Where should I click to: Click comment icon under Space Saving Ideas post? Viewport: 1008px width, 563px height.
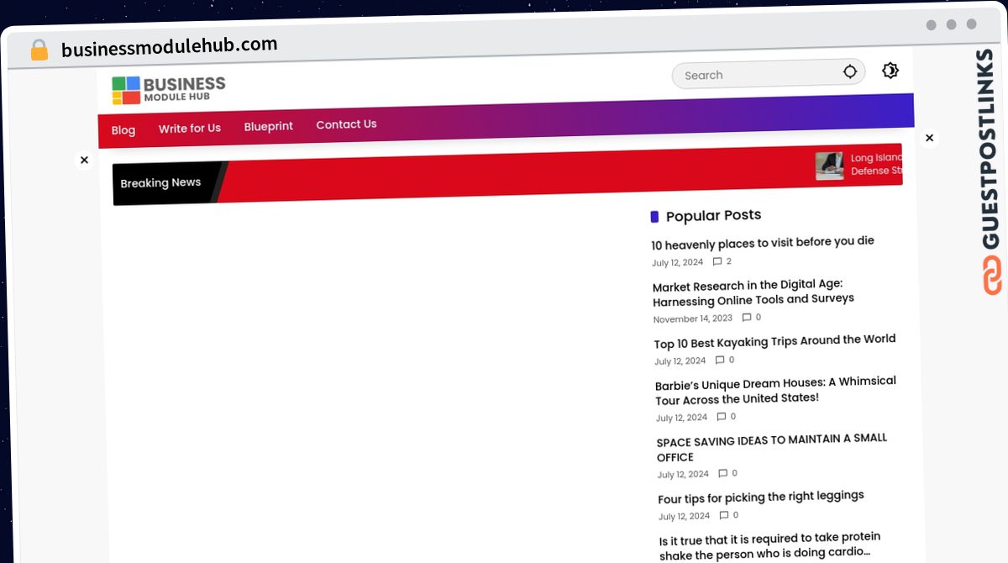pyautogui.click(x=722, y=474)
